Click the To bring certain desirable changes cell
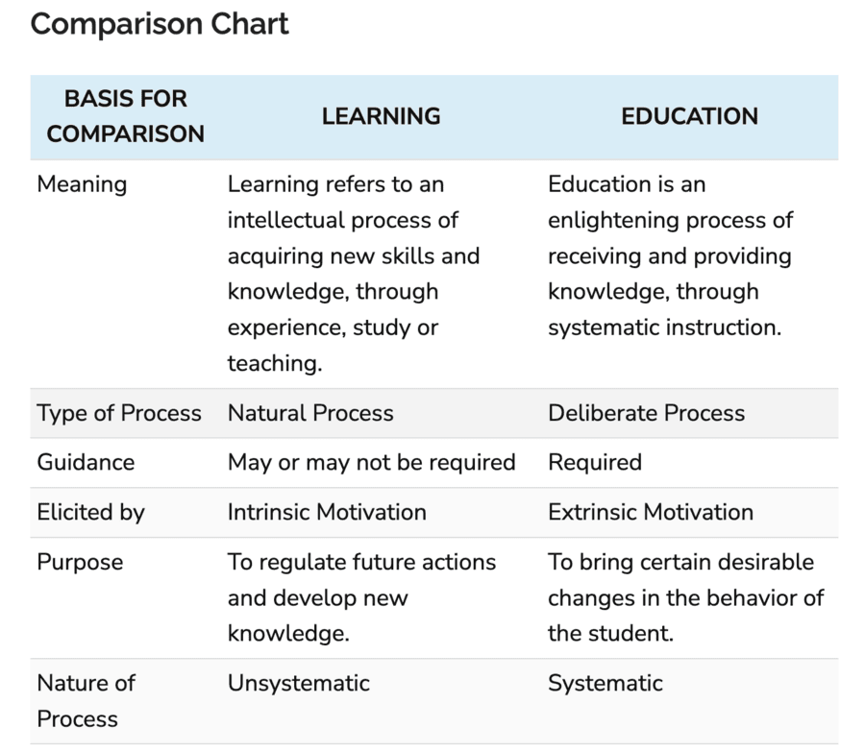Image resolution: width=865 pixels, height=752 pixels. point(685,597)
